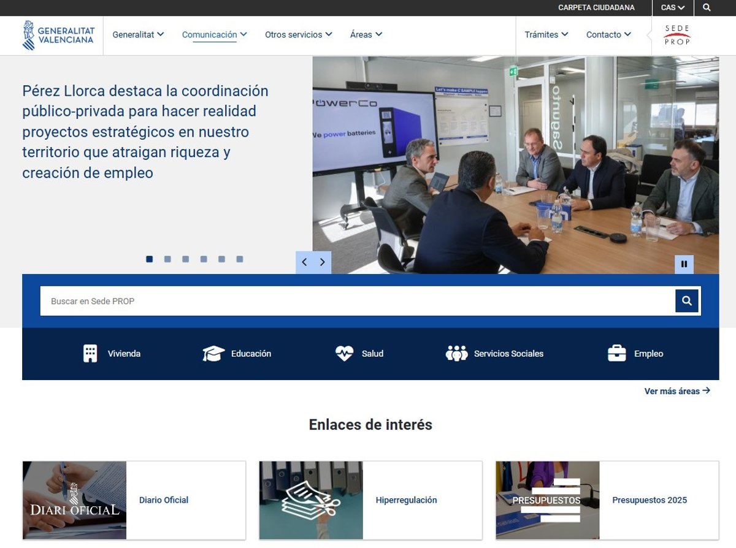Go to the second carousel slide dot
This screenshot has height=548, width=736.
tap(167, 259)
